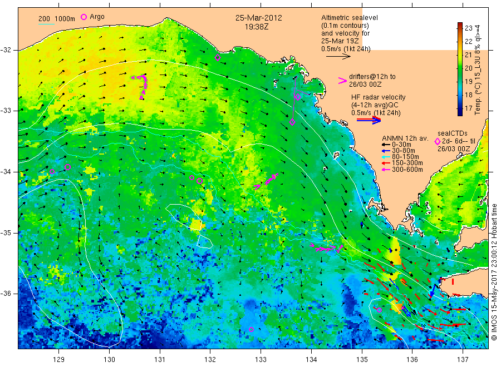The width and height of the screenshot is (501, 367).
Task: Click the Argo legend circle marker
Action: [83, 17]
